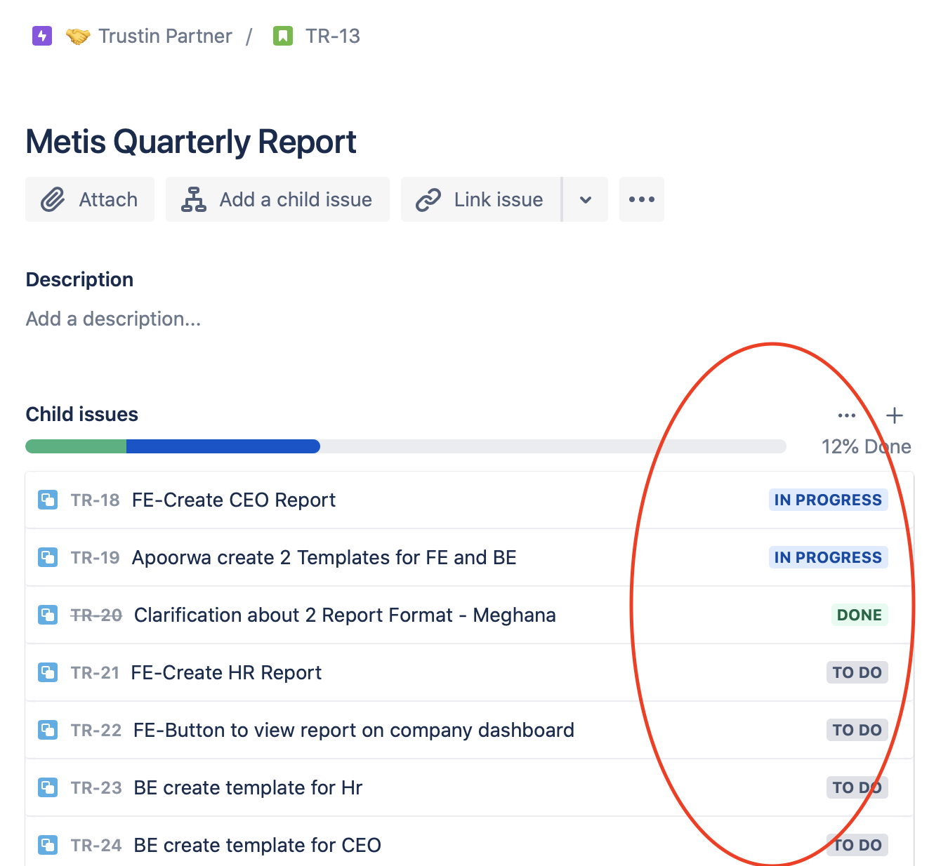Click the subtask icon for TR-22

click(x=48, y=730)
